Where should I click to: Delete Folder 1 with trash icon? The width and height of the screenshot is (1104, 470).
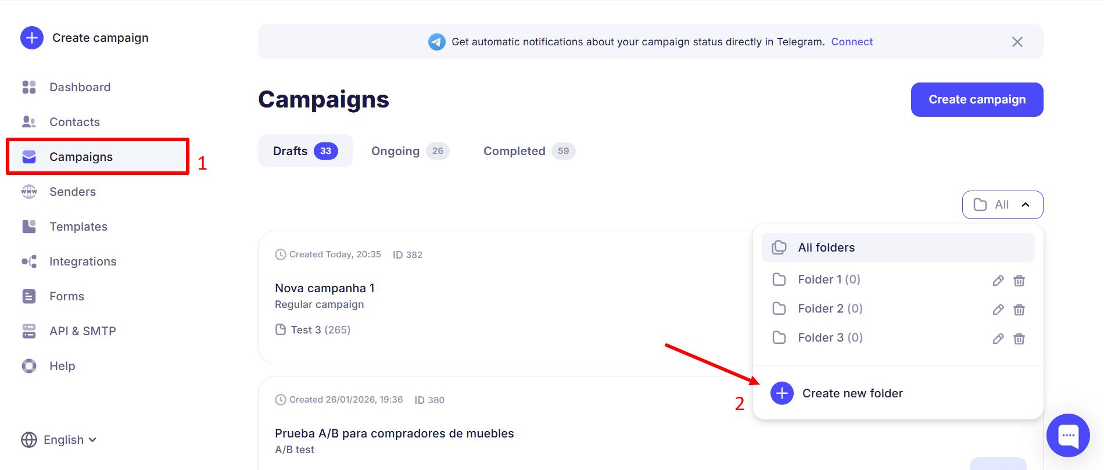tap(1019, 281)
